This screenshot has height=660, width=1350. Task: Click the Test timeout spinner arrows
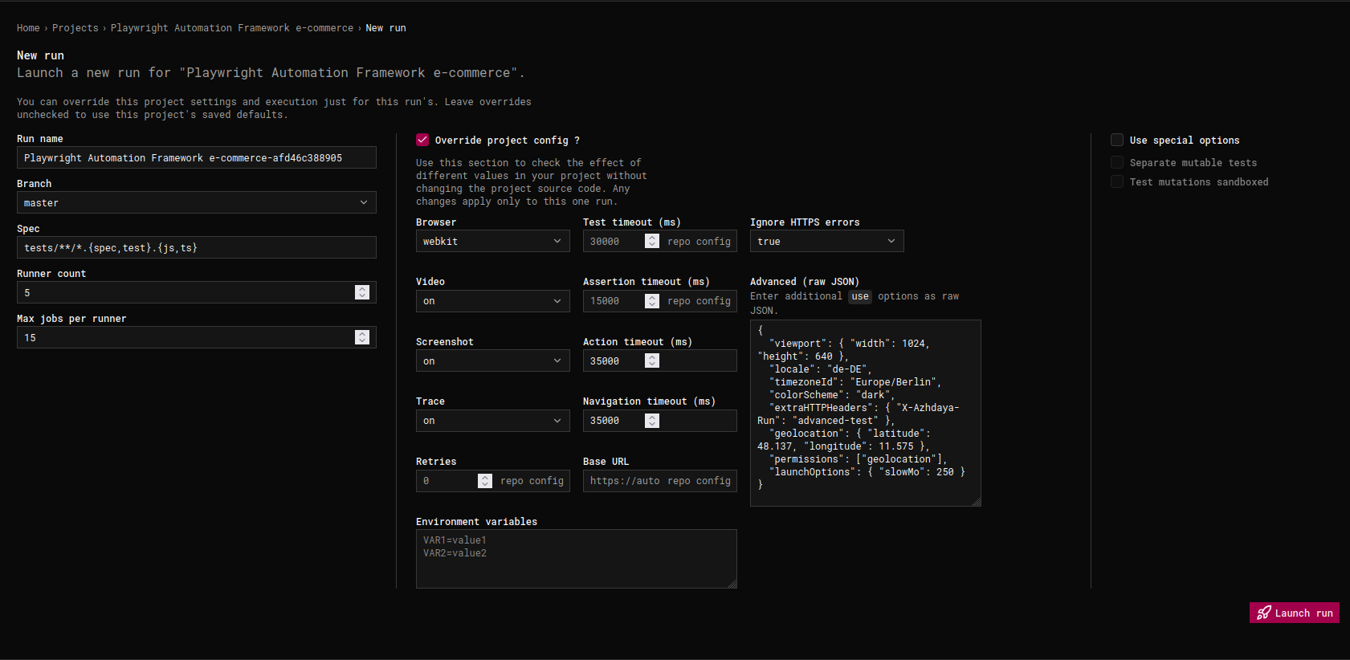652,241
